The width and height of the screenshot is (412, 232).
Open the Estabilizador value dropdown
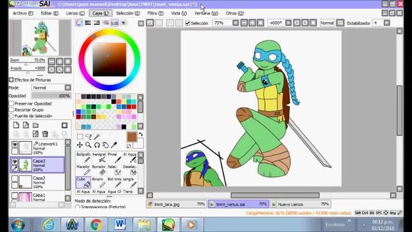pyautogui.click(x=386, y=23)
